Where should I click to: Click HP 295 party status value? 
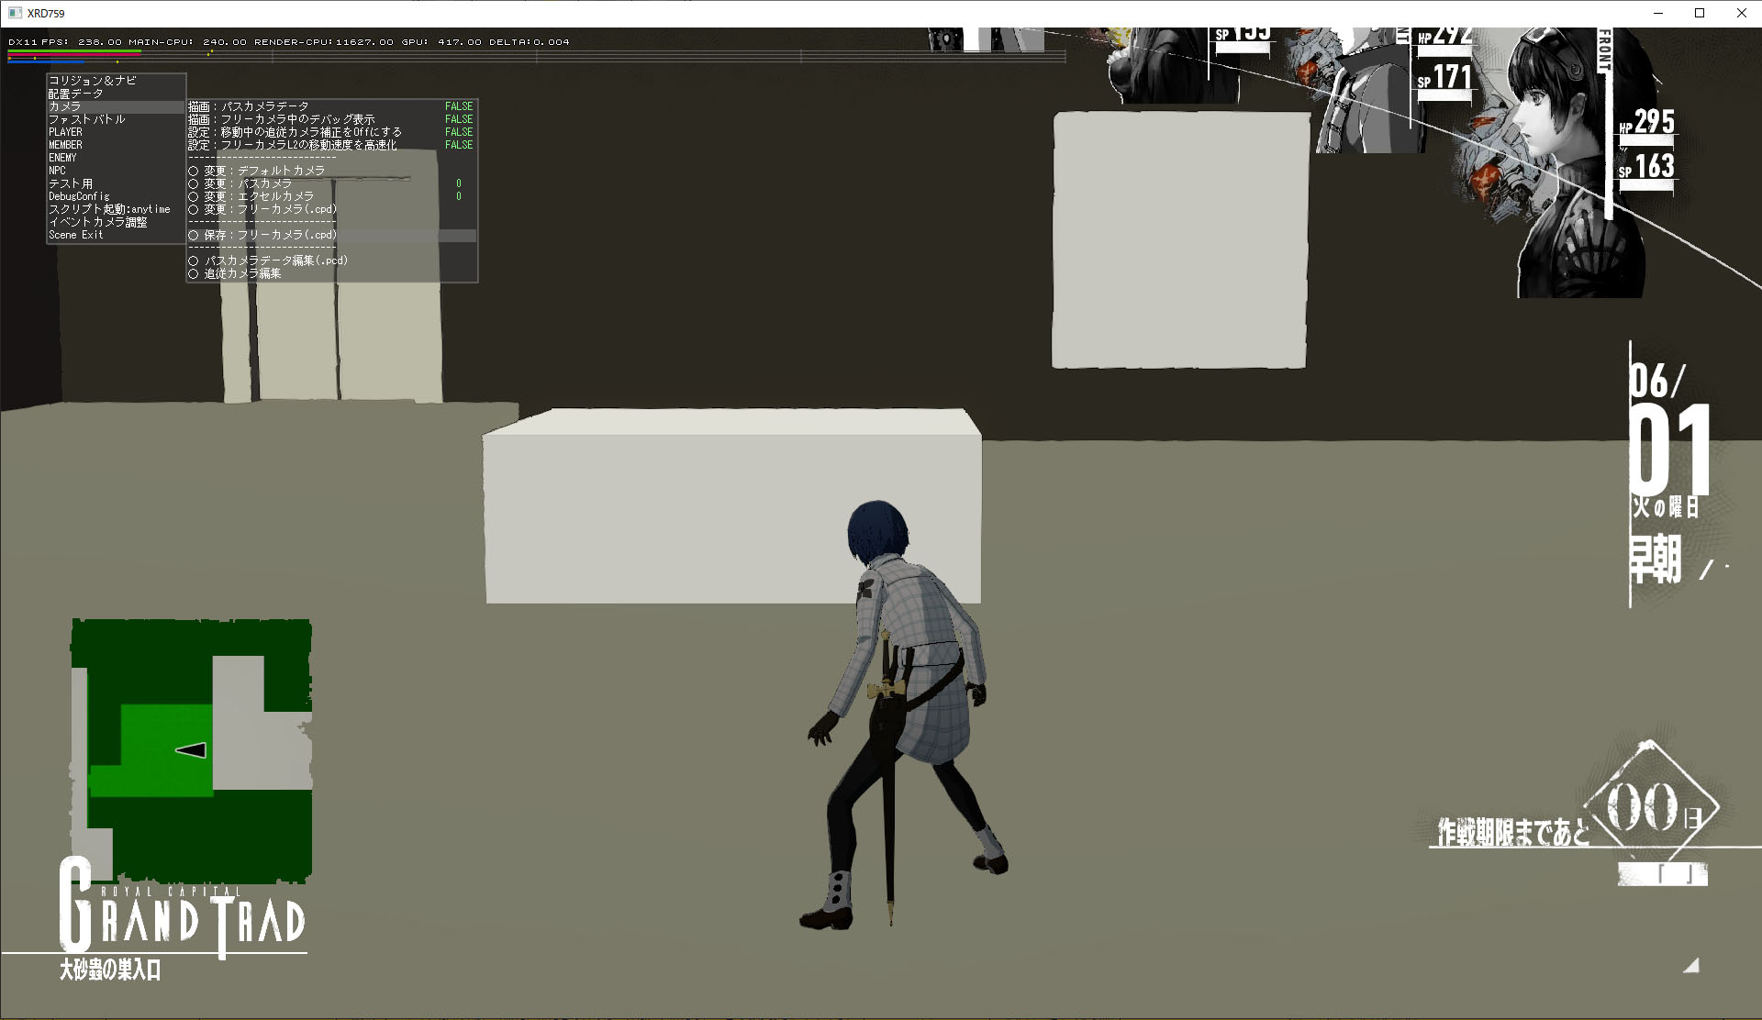pyautogui.click(x=1647, y=122)
